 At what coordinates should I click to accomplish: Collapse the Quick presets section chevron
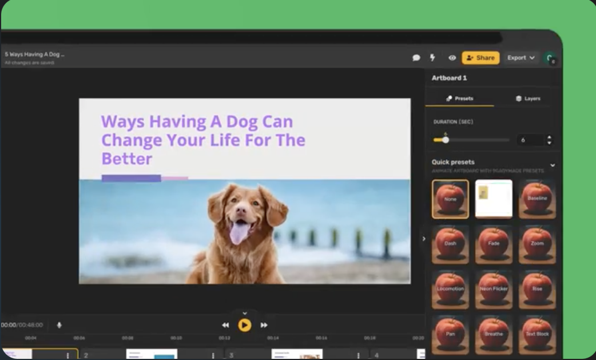(x=553, y=164)
